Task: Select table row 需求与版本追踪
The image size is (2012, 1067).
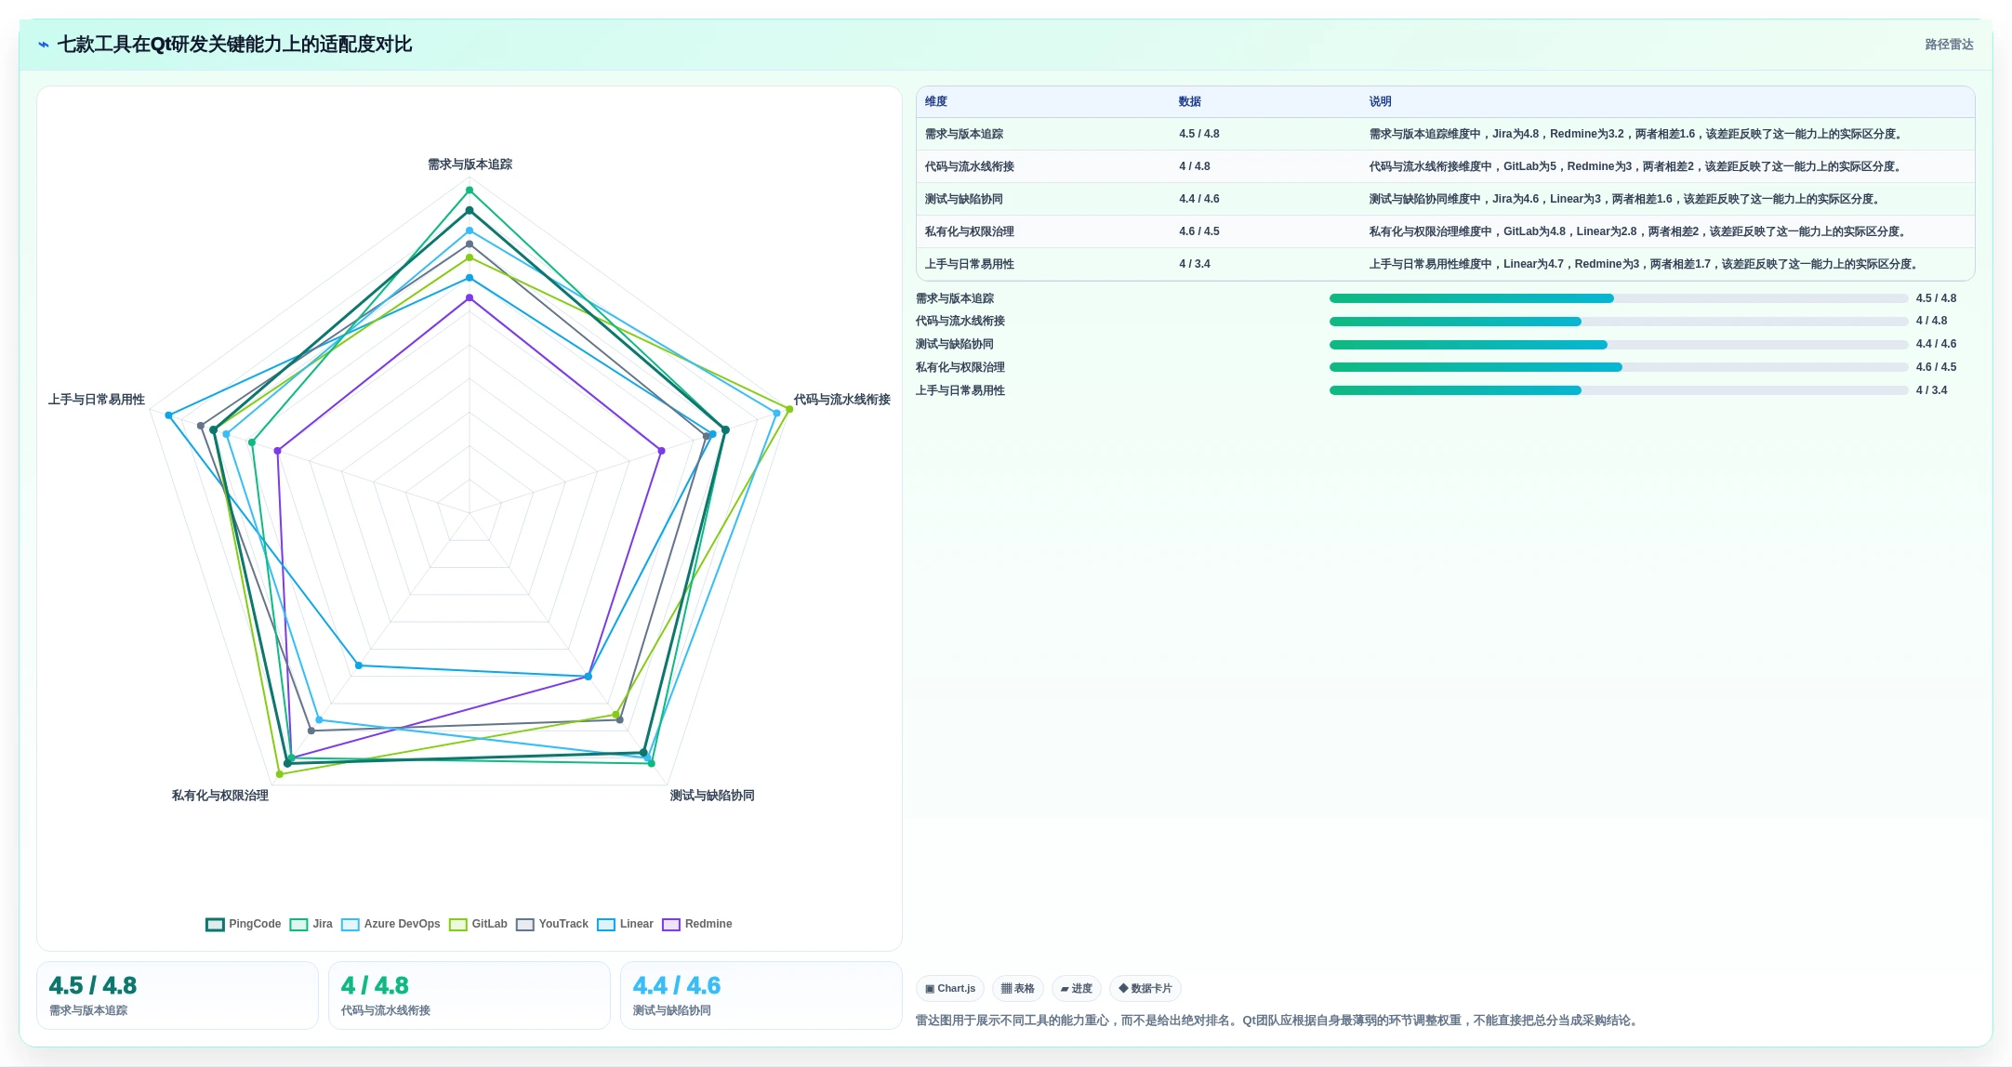Action: click(x=1445, y=134)
